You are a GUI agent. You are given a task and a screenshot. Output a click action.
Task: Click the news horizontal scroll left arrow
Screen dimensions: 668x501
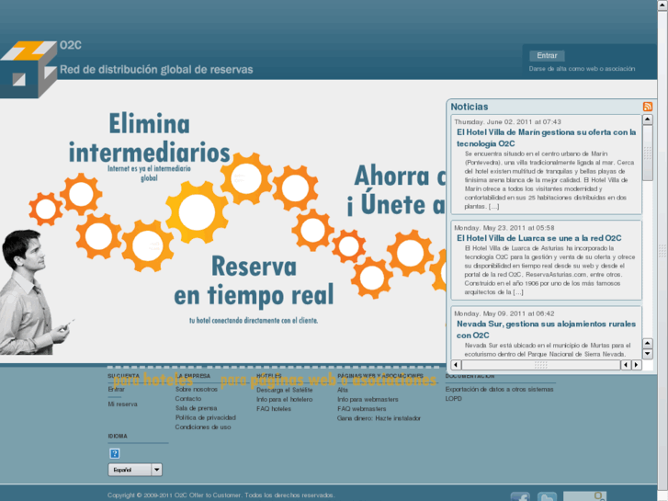click(456, 365)
